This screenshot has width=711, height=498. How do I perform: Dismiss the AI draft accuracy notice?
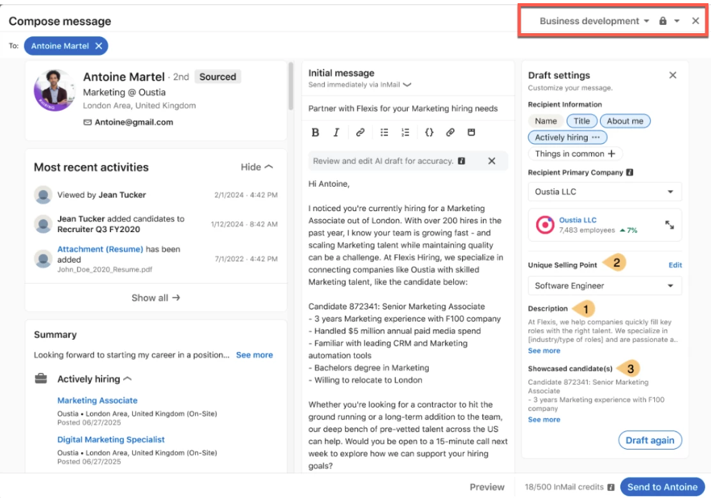pyautogui.click(x=491, y=161)
